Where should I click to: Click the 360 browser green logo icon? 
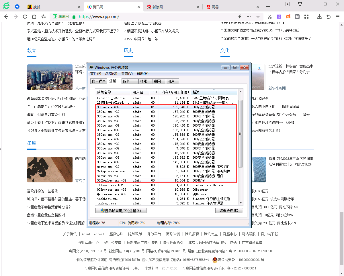6,6
